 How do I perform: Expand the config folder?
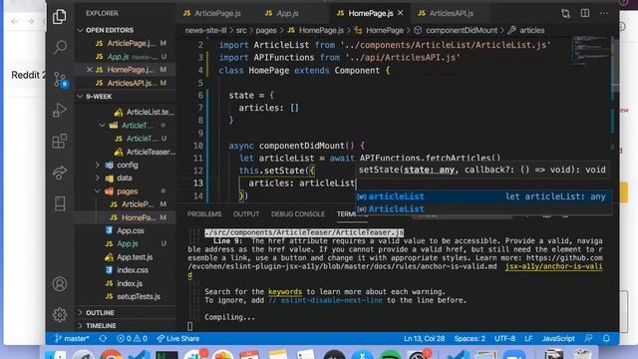tap(127, 165)
